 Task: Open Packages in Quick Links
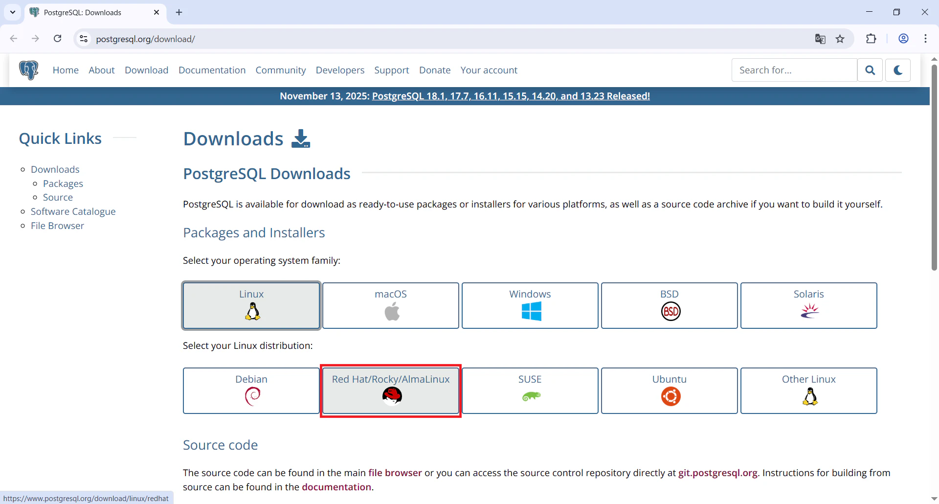click(x=63, y=183)
